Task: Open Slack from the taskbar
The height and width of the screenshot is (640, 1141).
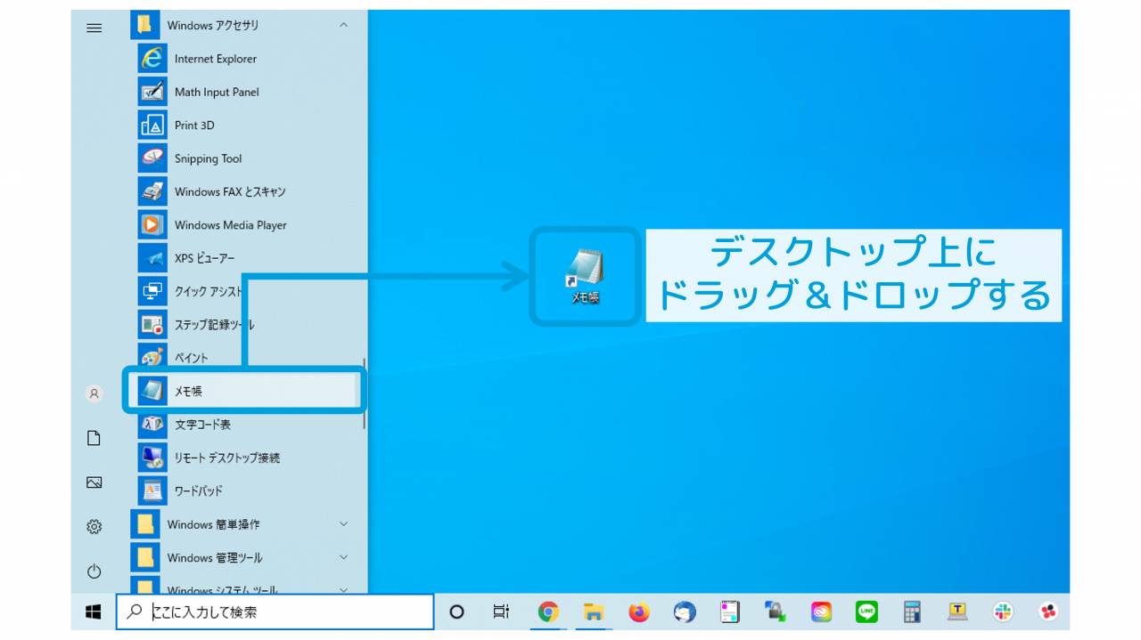Action: point(1003,612)
